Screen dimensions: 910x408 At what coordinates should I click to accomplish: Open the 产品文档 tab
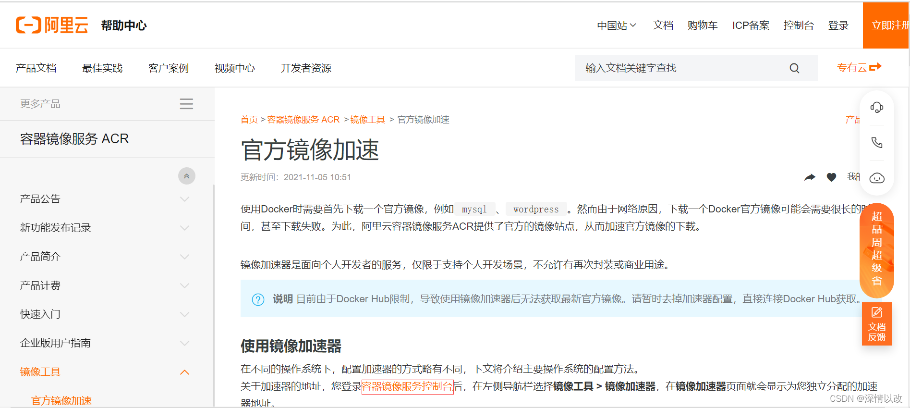36,68
